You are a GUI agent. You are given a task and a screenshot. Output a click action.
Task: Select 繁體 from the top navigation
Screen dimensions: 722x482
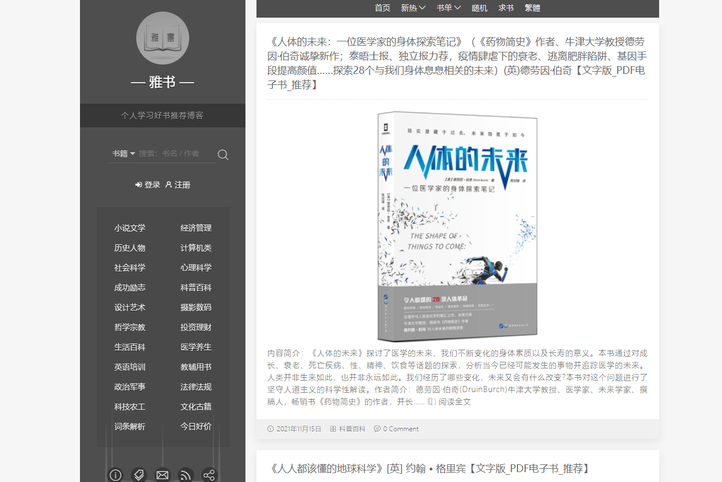click(532, 8)
